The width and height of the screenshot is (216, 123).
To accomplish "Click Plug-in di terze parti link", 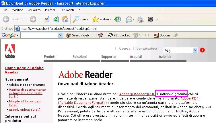I will pyautogui.click(x=25, y=103).
